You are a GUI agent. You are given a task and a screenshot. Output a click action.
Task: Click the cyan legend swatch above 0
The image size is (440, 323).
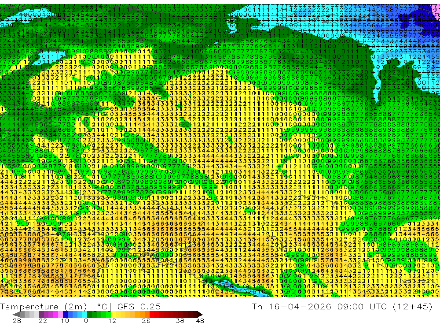84,314
